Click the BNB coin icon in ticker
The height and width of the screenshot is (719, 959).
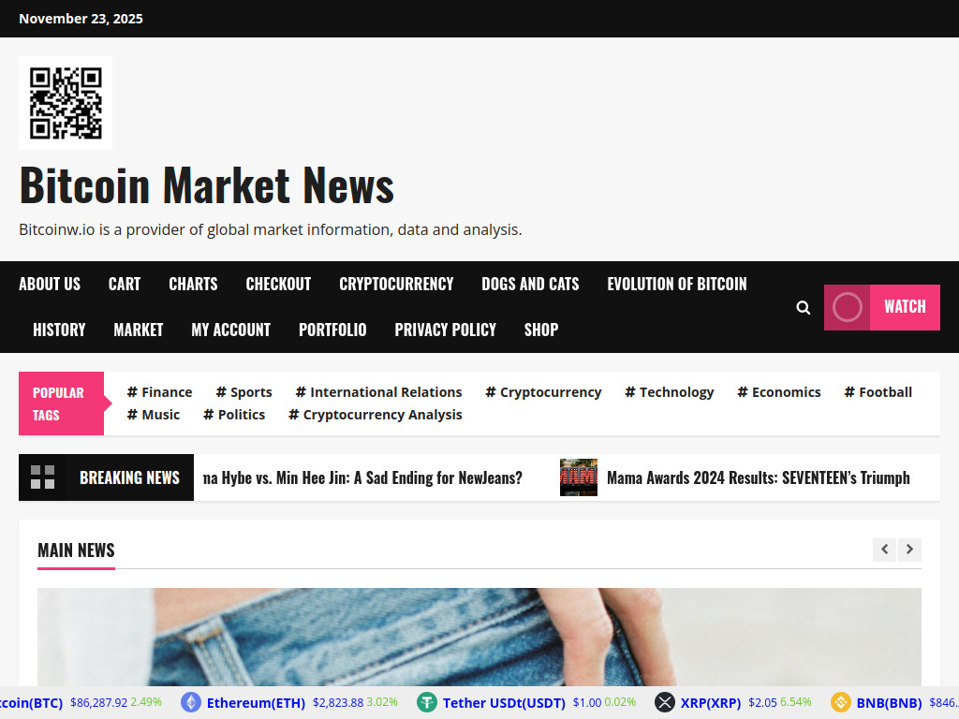click(x=841, y=702)
